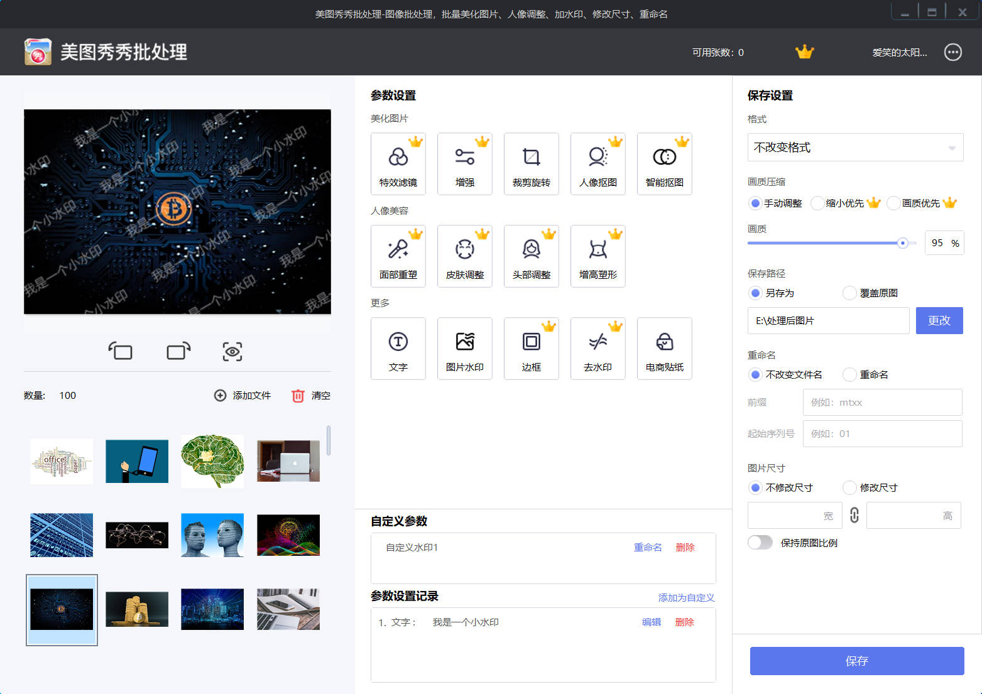982x694 pixels.
Task: Click the 95 quality percentage field
Action: 944,243
